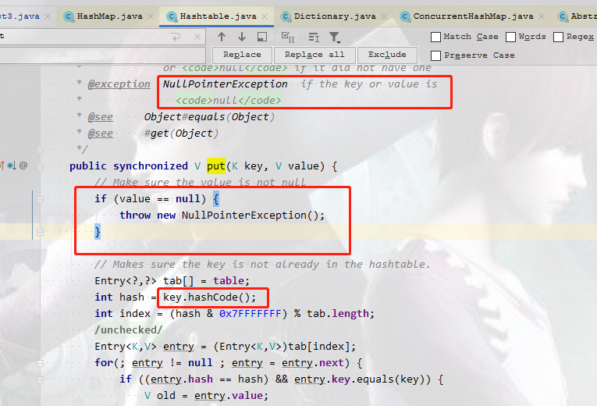Screen dimensions: 597x406
Task: Jump to previous search occurrence arrow
Action: click(x=222, y=37)
